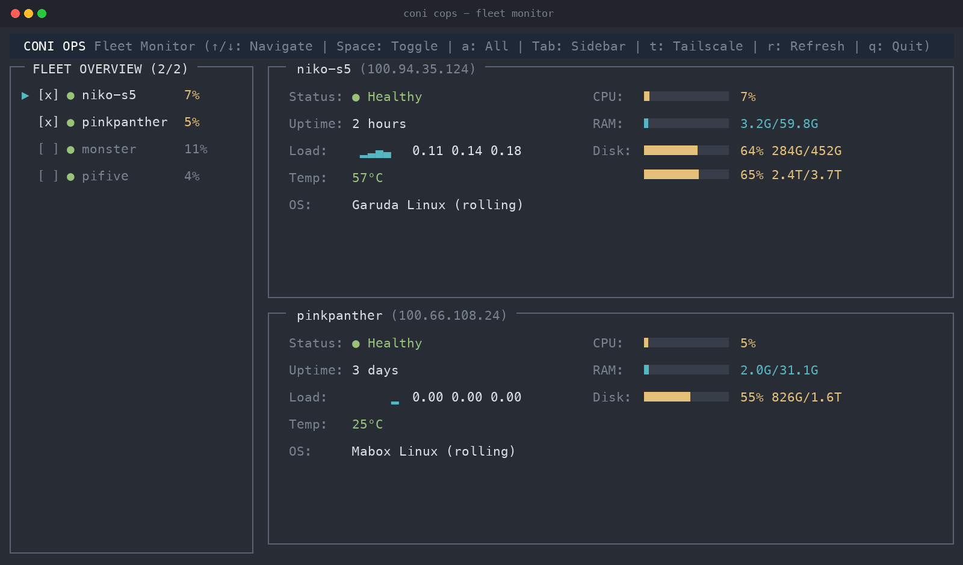The height and width of the screenshot is (565, 963).
Task: Click the FLEET OVERVIEW (2/2) panel title
Action: tap(110, 69)
